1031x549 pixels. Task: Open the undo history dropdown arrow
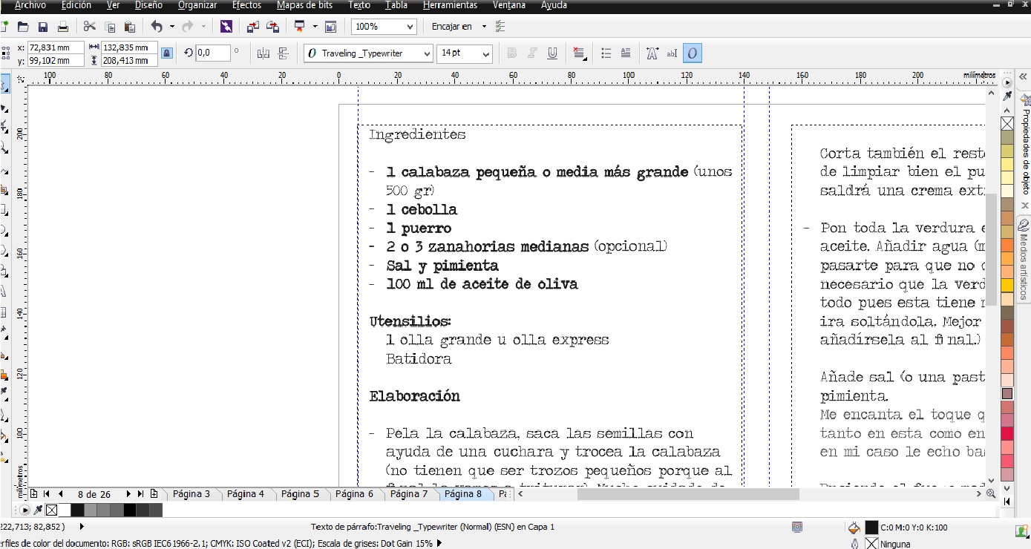pyautogui.click(x=171, y=27)
